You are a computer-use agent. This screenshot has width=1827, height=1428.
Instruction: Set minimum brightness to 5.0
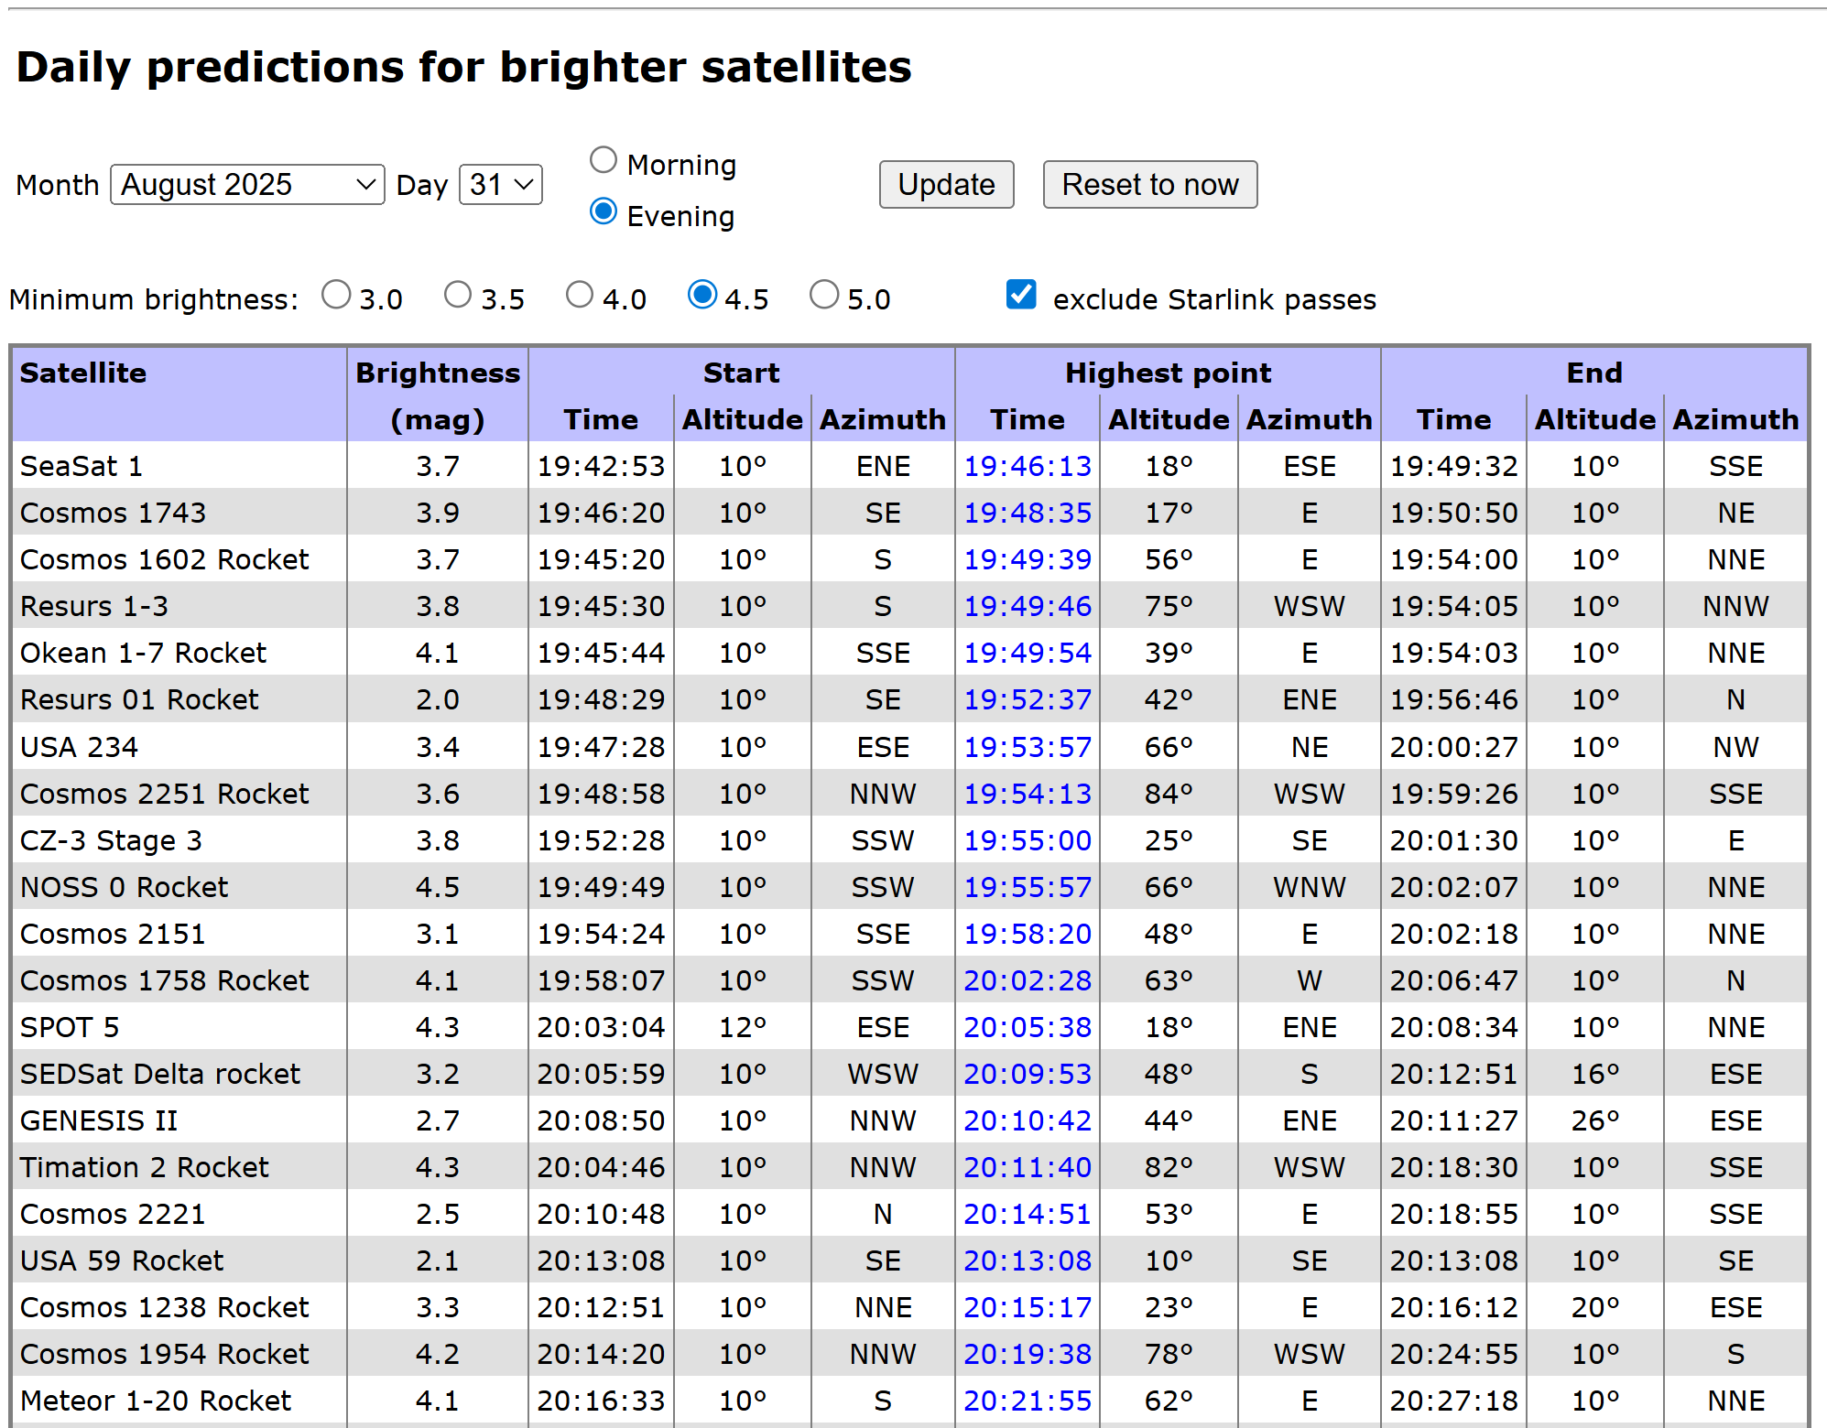click(x=824, y=295)
